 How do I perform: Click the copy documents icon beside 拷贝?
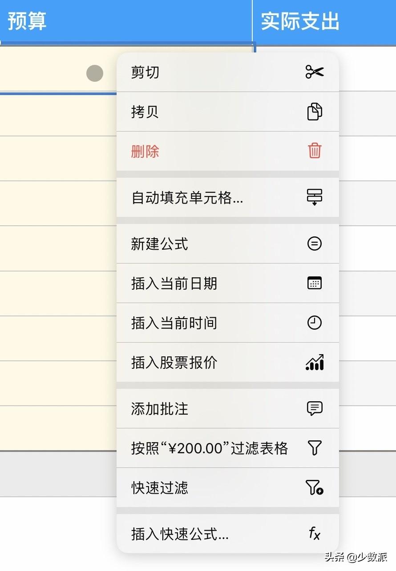click(x=315, y=112)
